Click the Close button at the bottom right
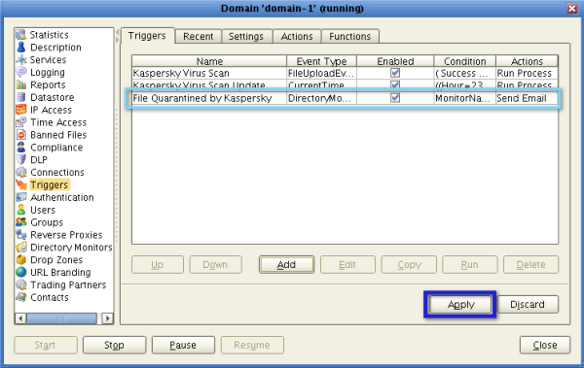Viewport: 584px width, 368px height. coord(545,345)
